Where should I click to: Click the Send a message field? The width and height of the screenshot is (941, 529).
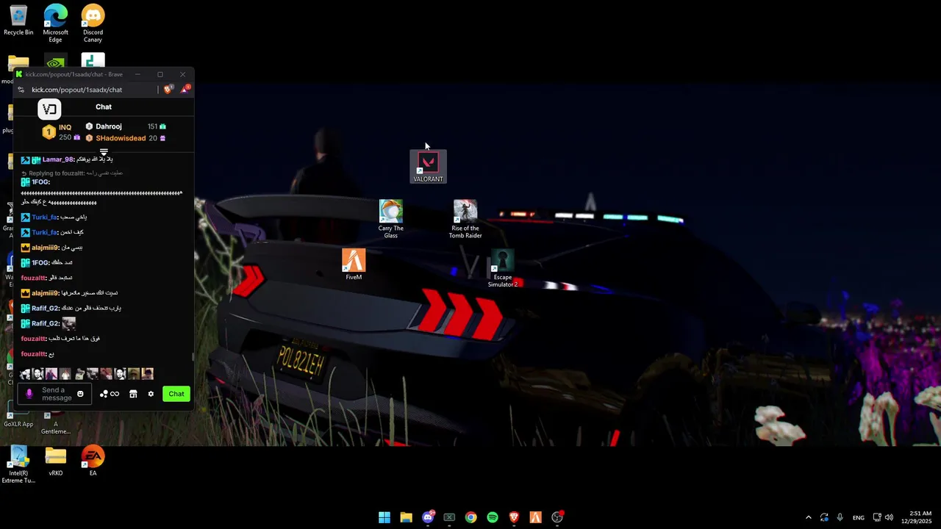[56, 394]
